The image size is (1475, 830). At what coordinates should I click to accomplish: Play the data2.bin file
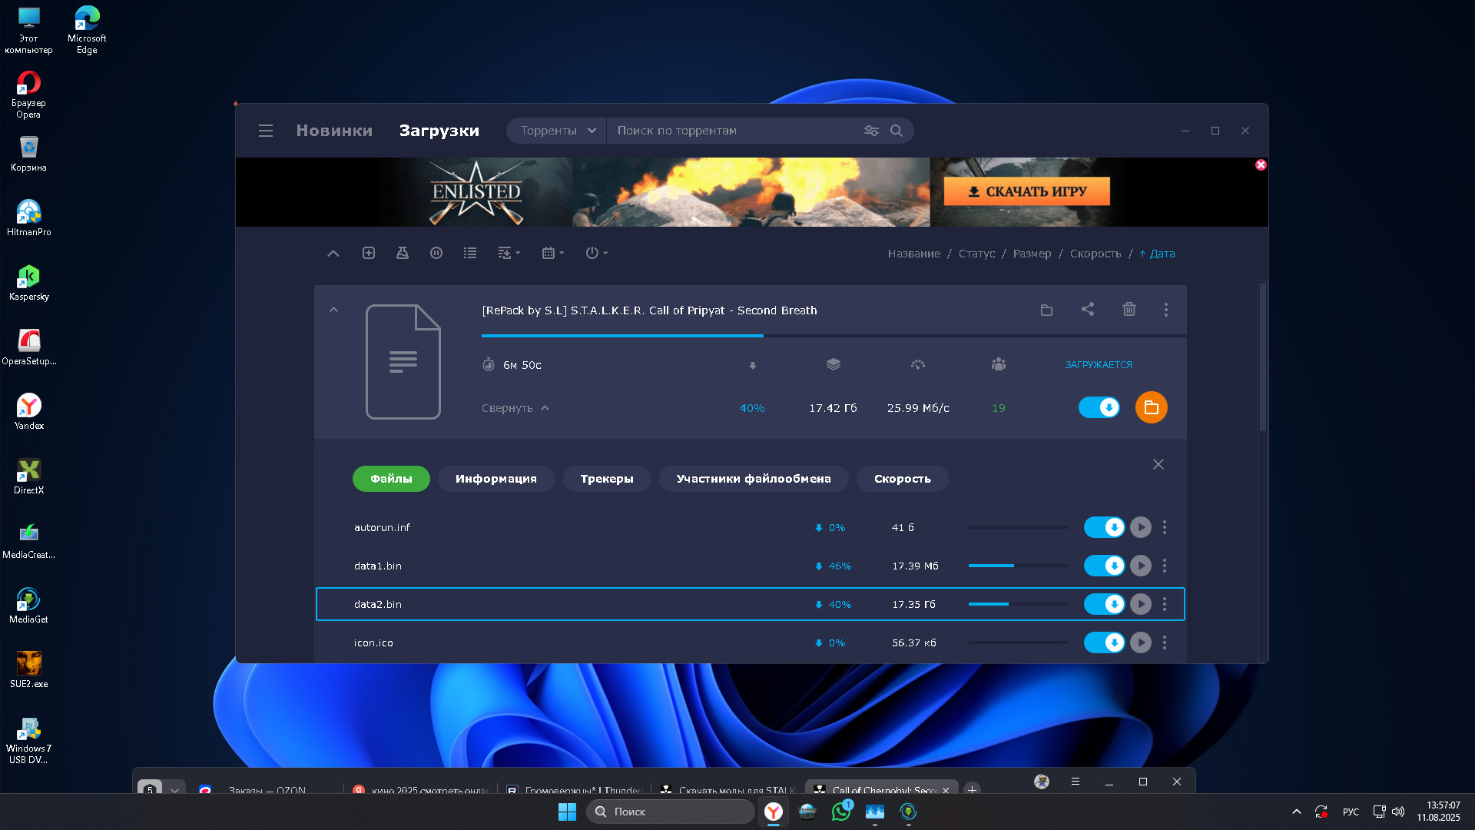[x=1141, y=604]
